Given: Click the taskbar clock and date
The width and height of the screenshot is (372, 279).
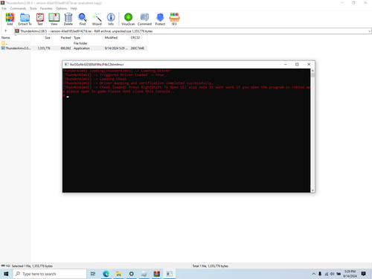Looking at the screenshot, I should pyautogui.click(x=350, y=274).
